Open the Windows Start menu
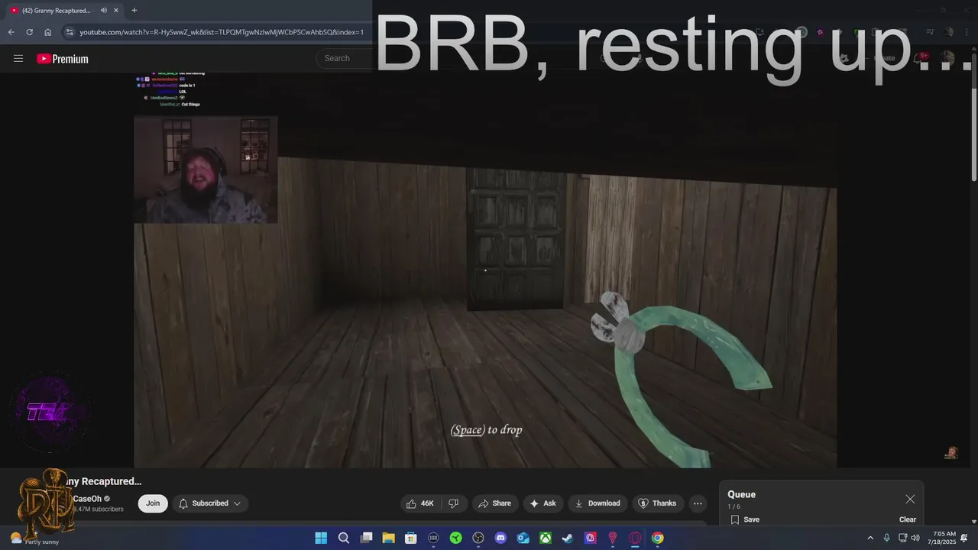The image size is (978, 550). point(321,538)
